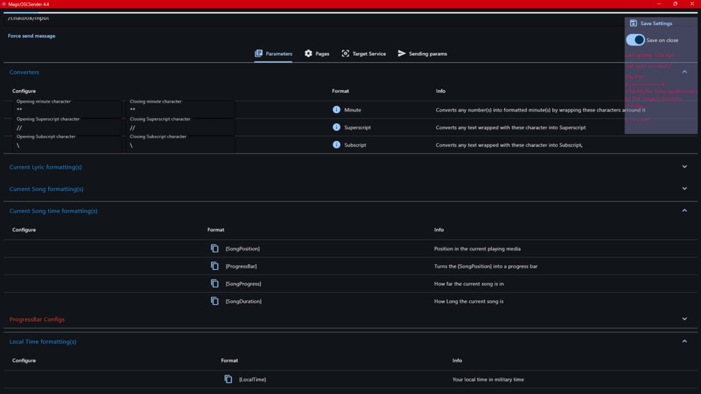Viewport: 701px width, 394px height.
Task: Open the Parameters tab
Action: click(273, 54)
